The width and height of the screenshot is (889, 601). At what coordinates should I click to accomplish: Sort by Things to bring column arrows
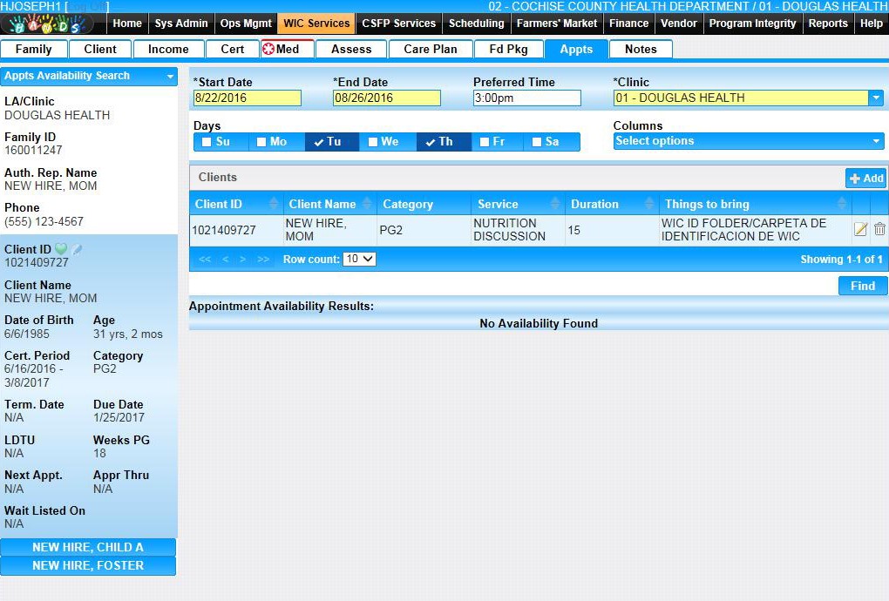click(842, 204)
